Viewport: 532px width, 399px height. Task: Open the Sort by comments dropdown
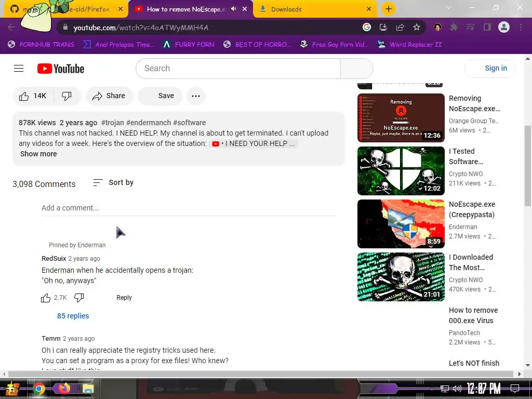pos(113,182)
